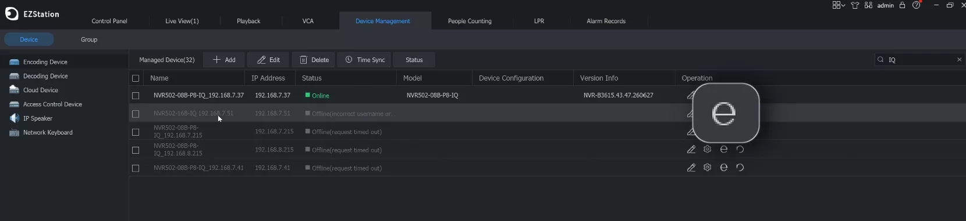Lock the client with padlock icon
966x221 pixels.
coord(903,5)
